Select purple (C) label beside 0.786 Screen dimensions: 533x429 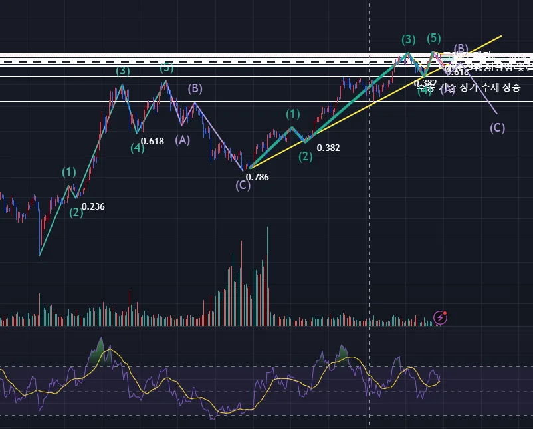[x=243, y=186]
